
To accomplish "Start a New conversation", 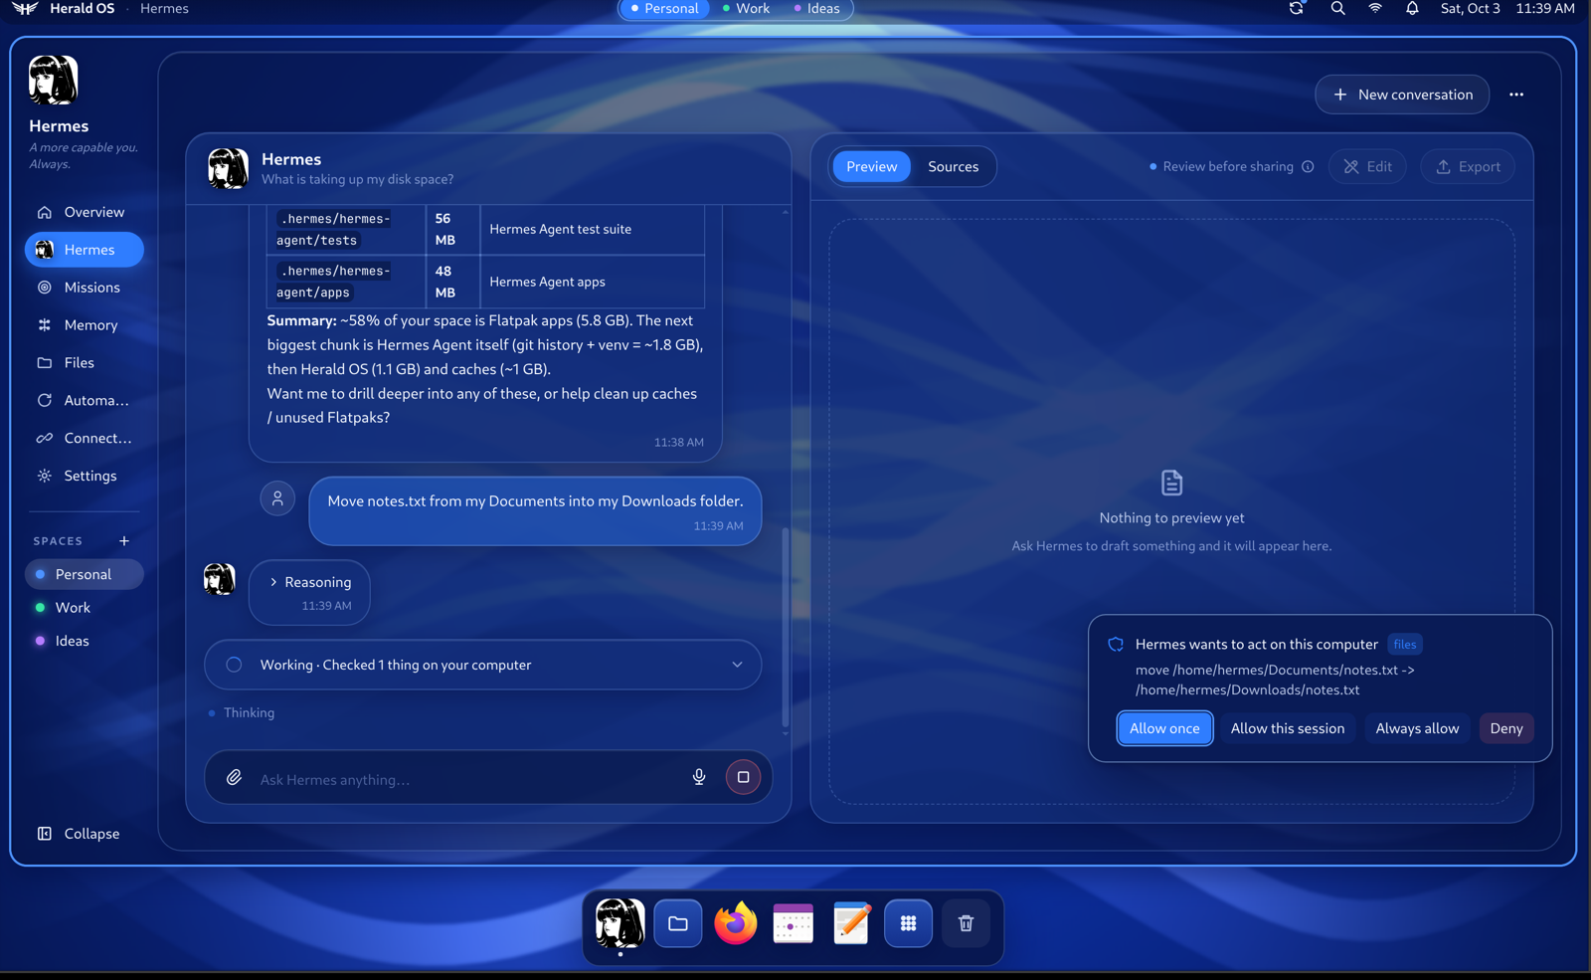I will (x=1402, y=95).
